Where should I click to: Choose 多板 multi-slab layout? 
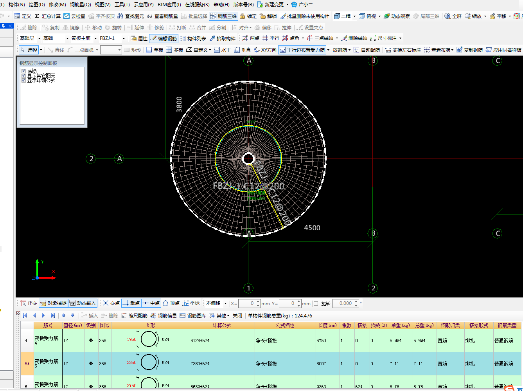tap(174, 50)
